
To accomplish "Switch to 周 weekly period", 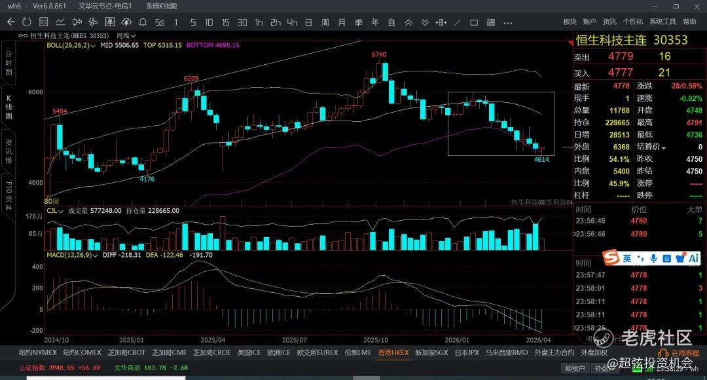I will [325, 22].
